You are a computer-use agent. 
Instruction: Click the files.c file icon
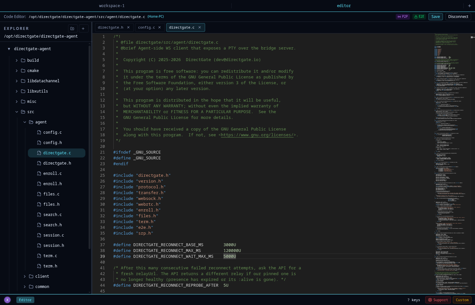coord(39,194)
